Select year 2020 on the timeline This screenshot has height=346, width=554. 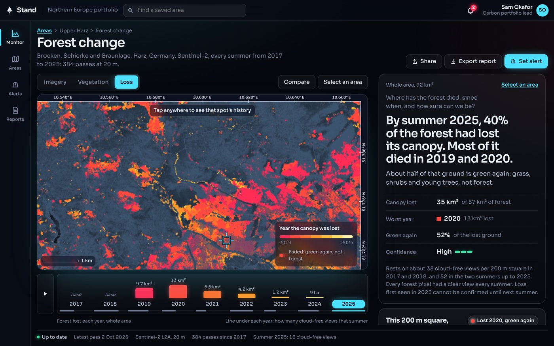coord(178,304)
